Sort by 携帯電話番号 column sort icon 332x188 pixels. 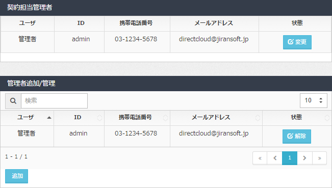pyautogui.click(x=165, y=118)
